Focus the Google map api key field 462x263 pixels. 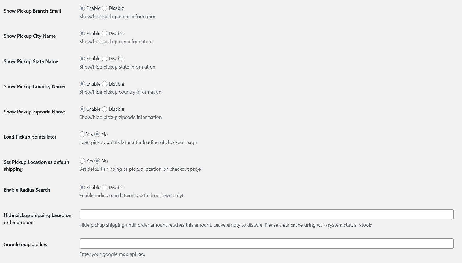click(x=266, y=244)
